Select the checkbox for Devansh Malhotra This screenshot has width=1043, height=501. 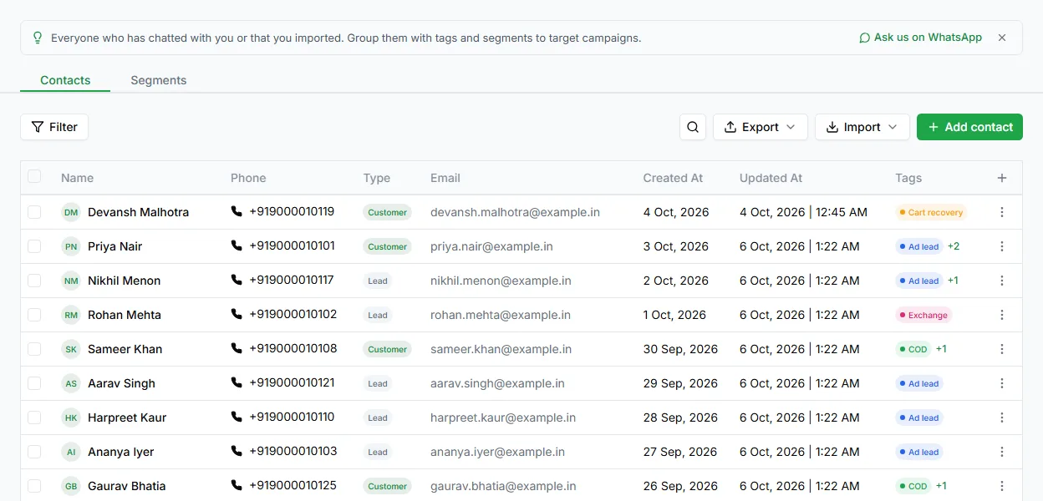34,212
